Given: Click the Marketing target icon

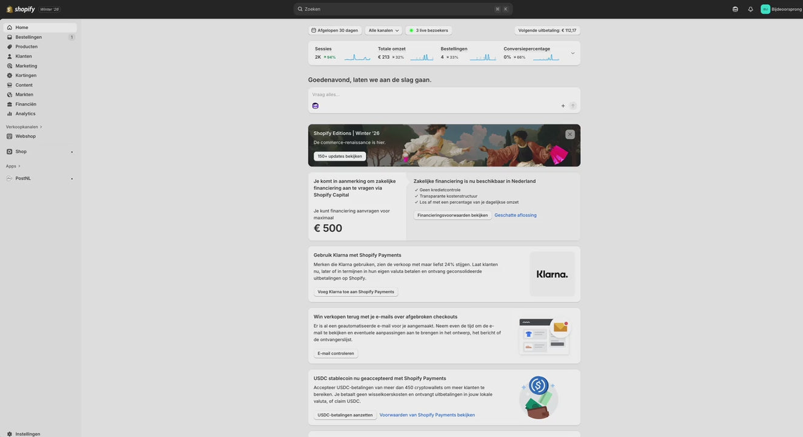Looking at the screenshot, I should point(10,66).
